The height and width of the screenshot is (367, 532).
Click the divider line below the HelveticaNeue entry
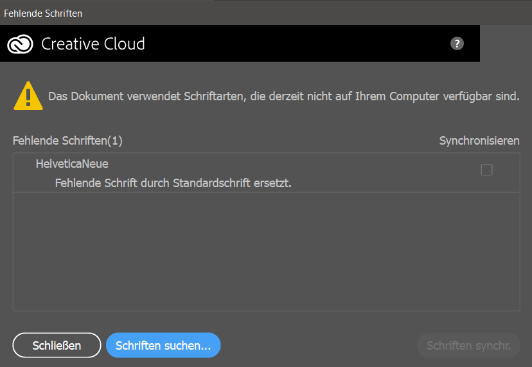coord(266,192)
